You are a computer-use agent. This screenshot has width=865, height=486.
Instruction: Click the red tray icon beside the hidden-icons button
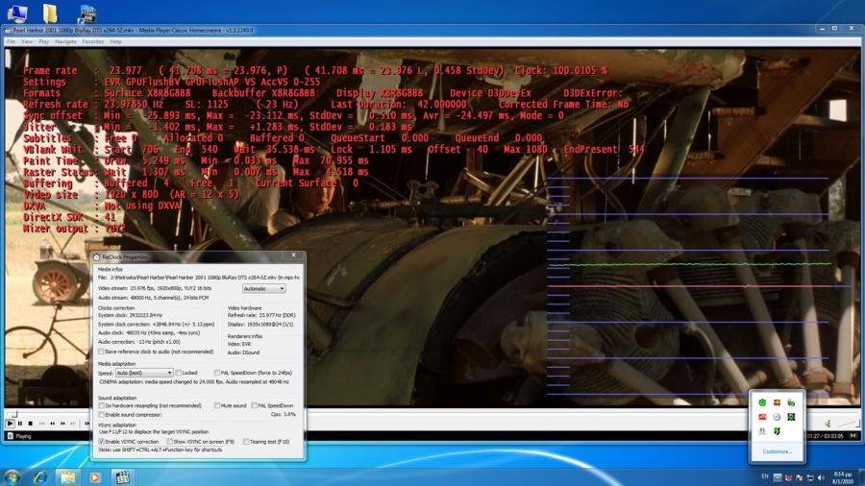pyautogui.click(x=788, y=477)
